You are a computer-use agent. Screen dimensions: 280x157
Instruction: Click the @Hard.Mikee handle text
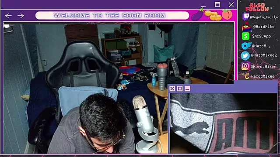263,67
